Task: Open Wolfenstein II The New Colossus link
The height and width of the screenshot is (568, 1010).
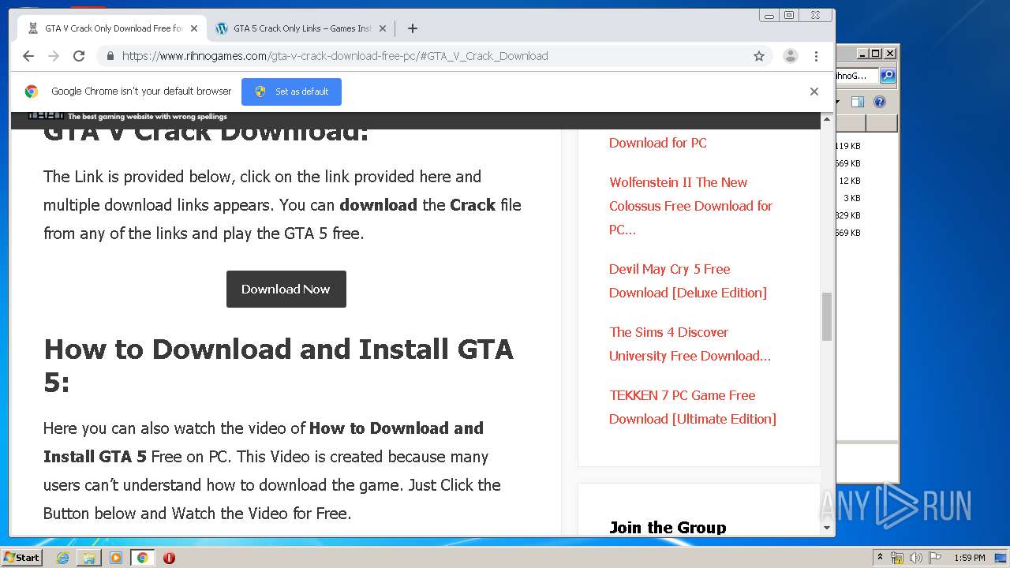Action: 690,206
